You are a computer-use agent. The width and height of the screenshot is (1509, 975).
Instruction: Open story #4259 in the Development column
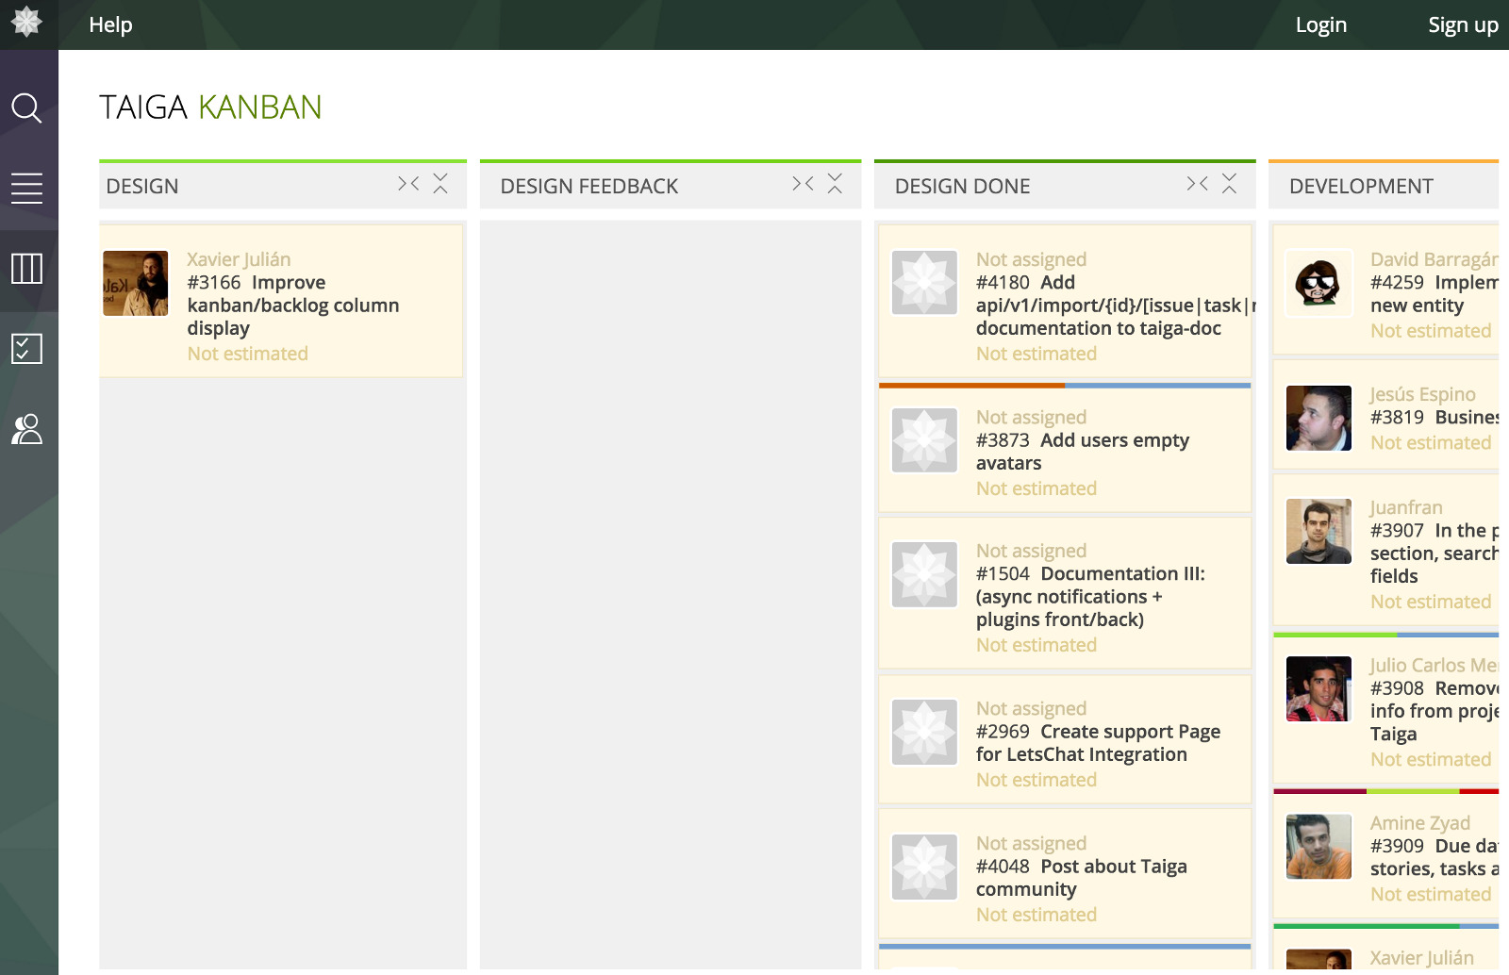click(x=1434, y=294)
